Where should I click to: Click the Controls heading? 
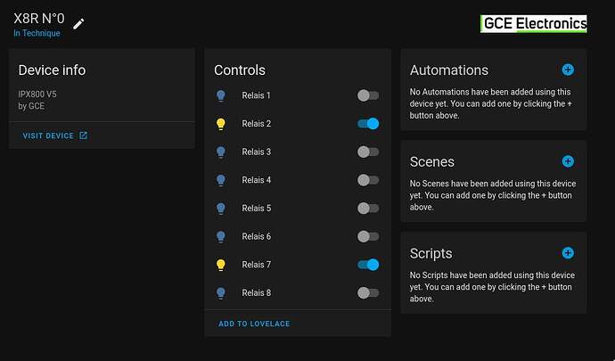click(240, 70)
